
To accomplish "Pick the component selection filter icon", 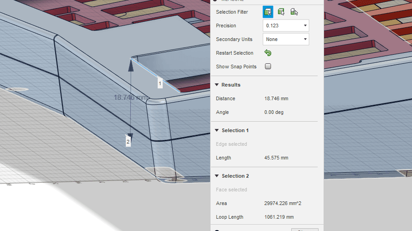I will (x=294, y=12).
